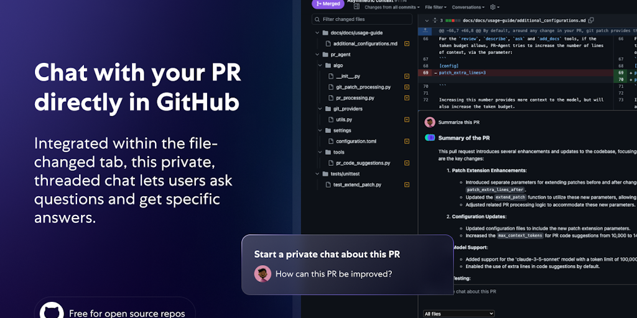Select test_extend_patch.py in the file tree
637x318 pixels.
pyautogui.click(x=357, y=184)
